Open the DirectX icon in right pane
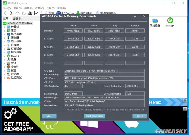 [x=170, y=22]
